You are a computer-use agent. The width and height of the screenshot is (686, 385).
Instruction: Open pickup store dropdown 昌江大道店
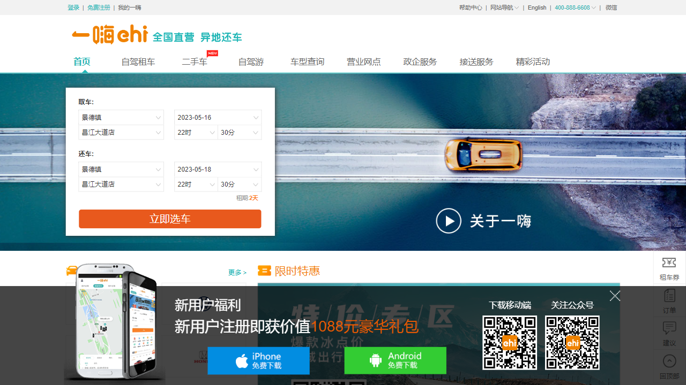pyautogui.click(x=121, y=133)
